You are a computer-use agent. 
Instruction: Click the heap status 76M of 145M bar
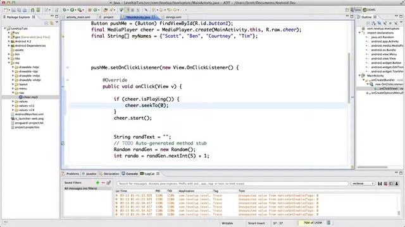(313, 223)
